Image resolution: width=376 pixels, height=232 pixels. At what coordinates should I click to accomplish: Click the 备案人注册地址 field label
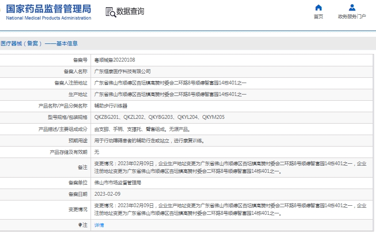(x=71, y=83)
